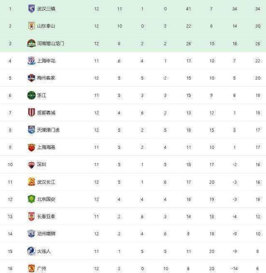This screenshot has width=266, height=273.
Task: Select the 上海申花 crest icon
Action: point(32,61)
